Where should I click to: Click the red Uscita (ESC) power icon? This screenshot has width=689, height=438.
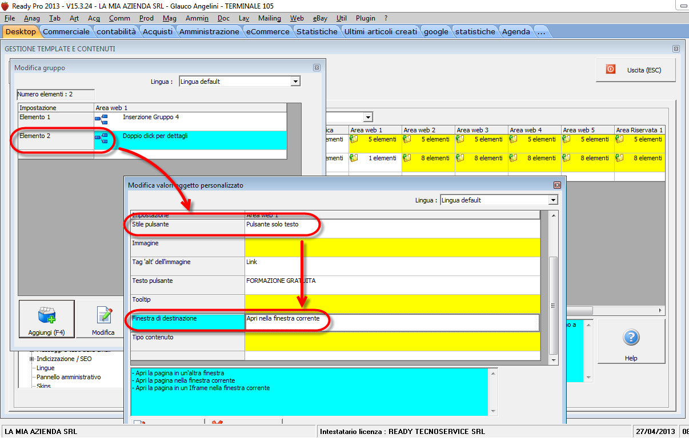coord(610,70)
